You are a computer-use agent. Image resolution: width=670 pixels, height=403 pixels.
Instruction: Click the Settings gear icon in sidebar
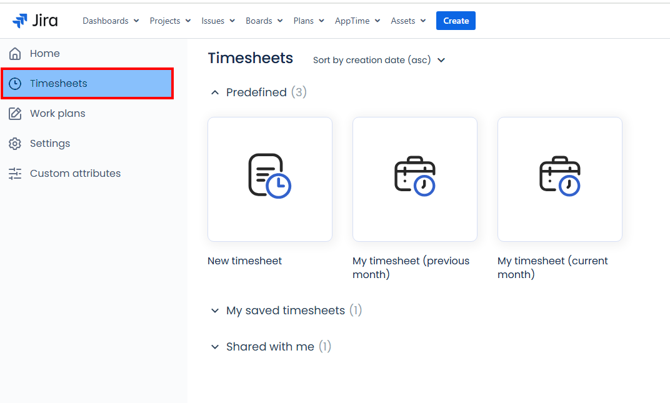[15, 144]
